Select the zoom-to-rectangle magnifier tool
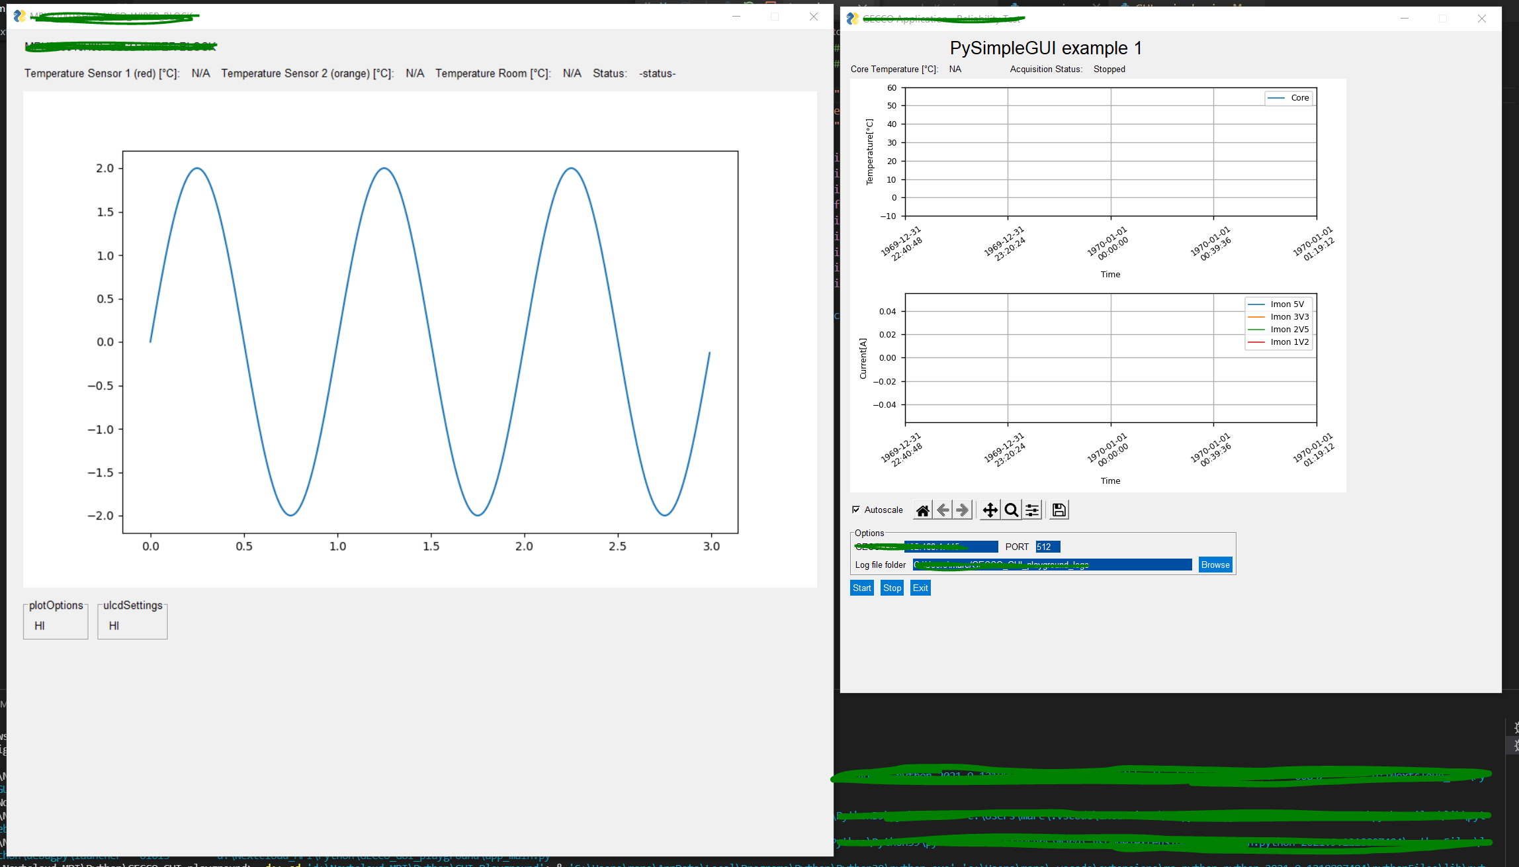Screen dimensions: 1519x867 coord(1012,510)
